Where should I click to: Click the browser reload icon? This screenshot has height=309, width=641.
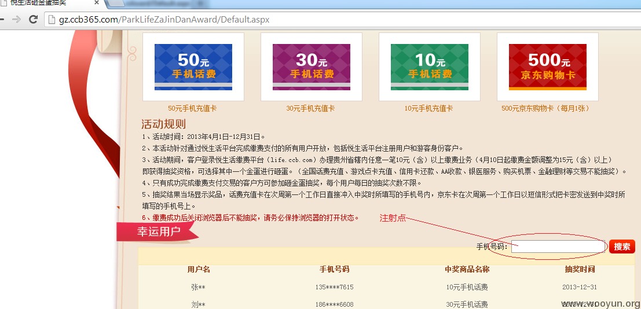(34, 19)
